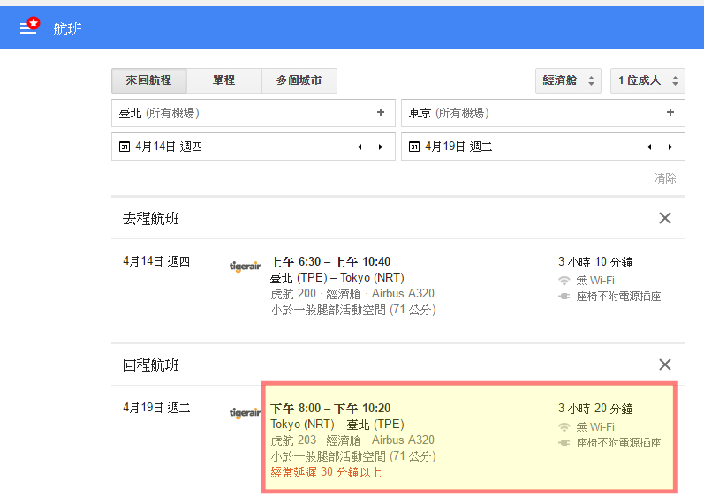Click plus icon in 東京 destination field
Viewport: 704px width, 496px height.
[670, 113]
